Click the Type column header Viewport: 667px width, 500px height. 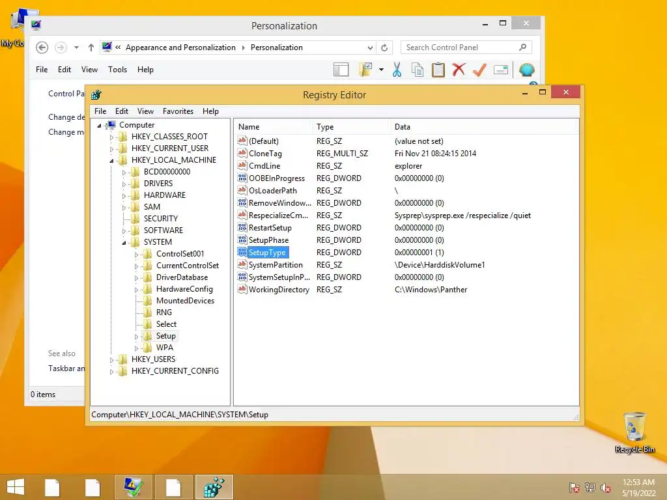pos(351,127)
